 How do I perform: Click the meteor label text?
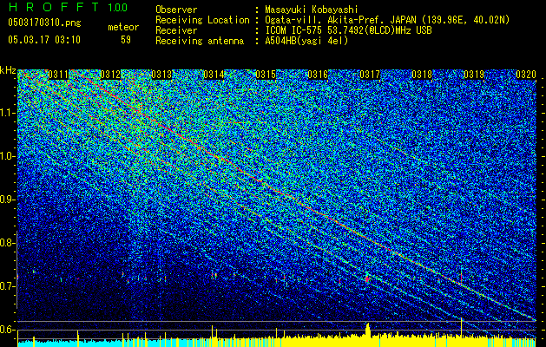click(123, 28)
